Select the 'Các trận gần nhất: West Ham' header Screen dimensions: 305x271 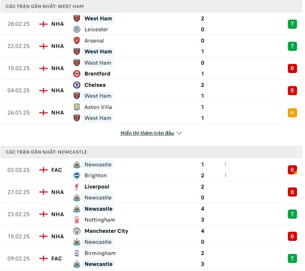pos(45,6)
